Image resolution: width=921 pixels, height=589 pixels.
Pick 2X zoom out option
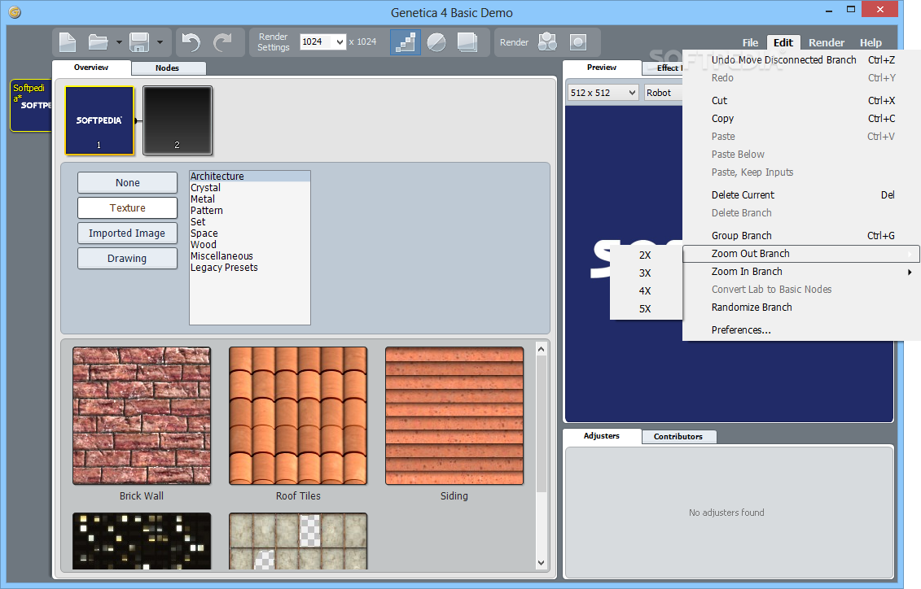pyautogui.click(x=646, y=255)
